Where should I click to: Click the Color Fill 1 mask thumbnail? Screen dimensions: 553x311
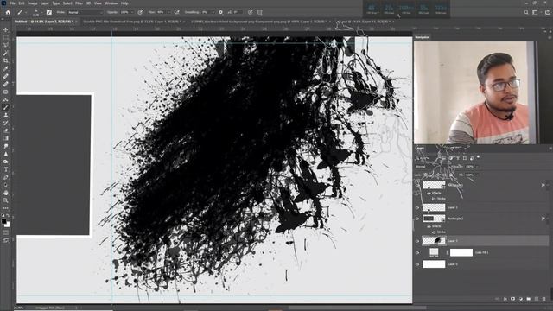461,252
